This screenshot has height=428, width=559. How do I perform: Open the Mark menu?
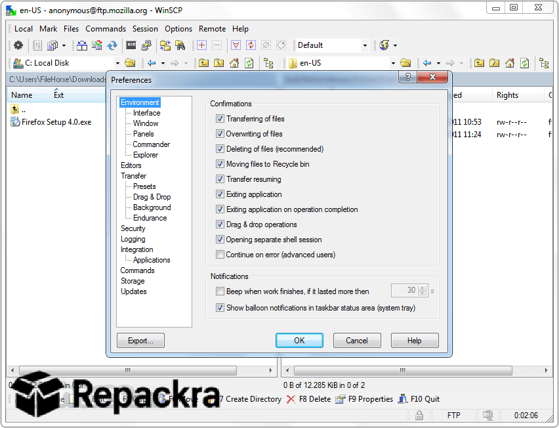click(x=48, y=29)
